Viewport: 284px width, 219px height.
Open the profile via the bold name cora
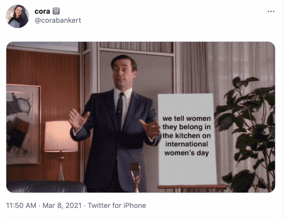(42, 11)
